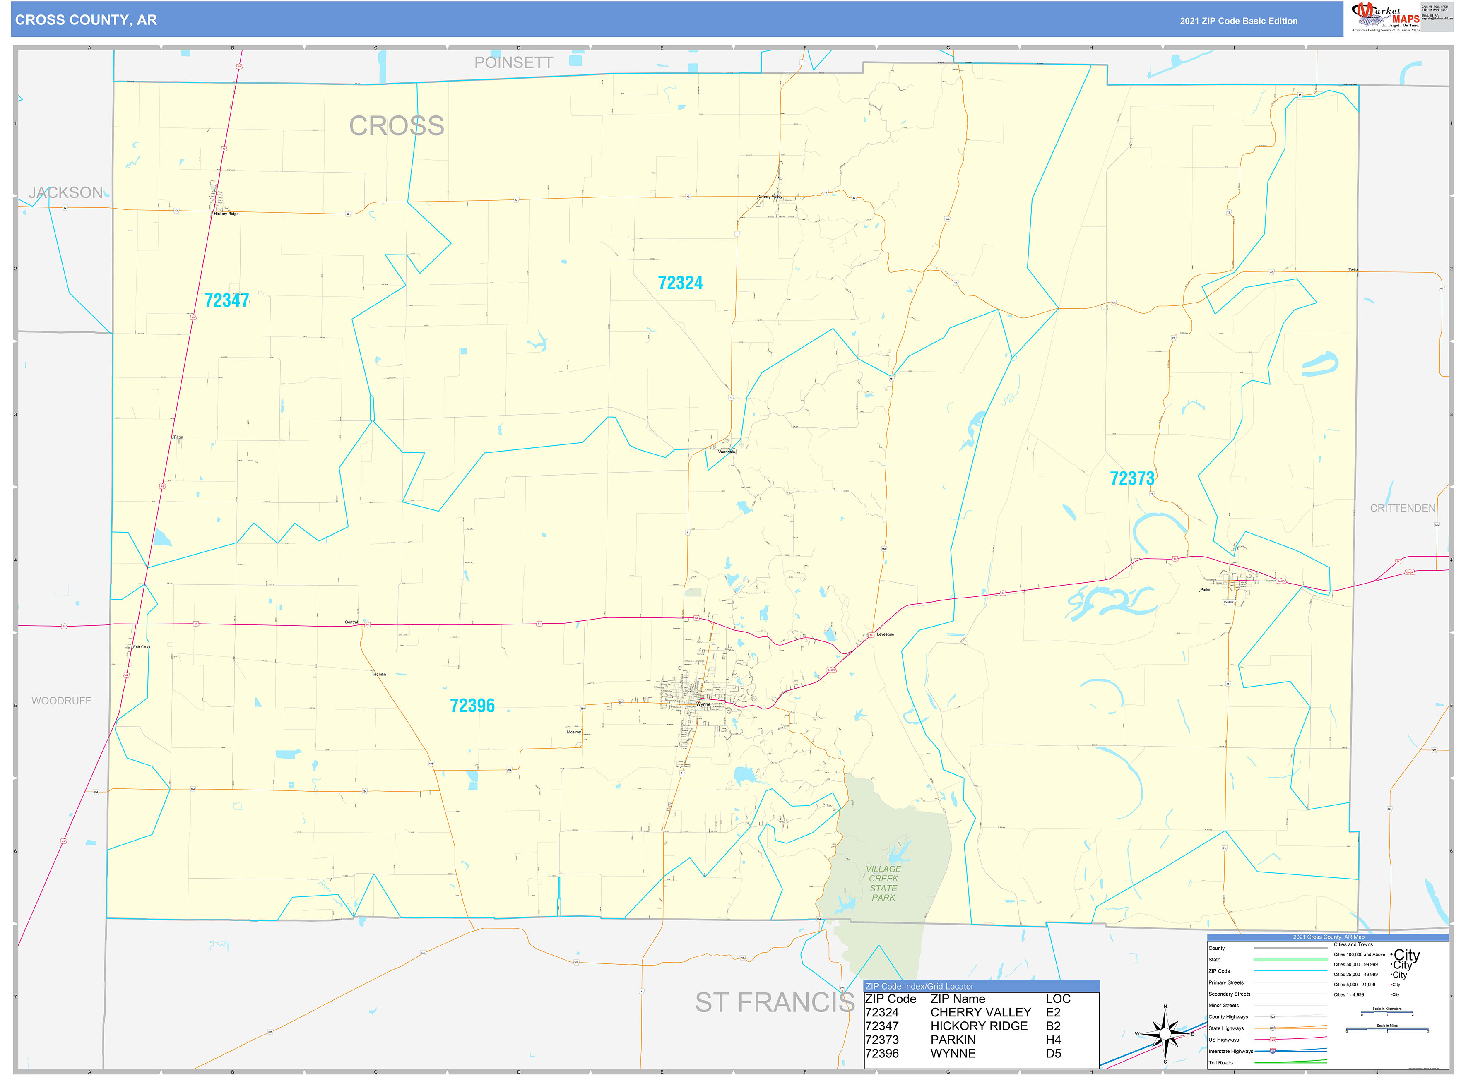Click the 2021 ZIP Code Basic Edition label

[1225, 21]
